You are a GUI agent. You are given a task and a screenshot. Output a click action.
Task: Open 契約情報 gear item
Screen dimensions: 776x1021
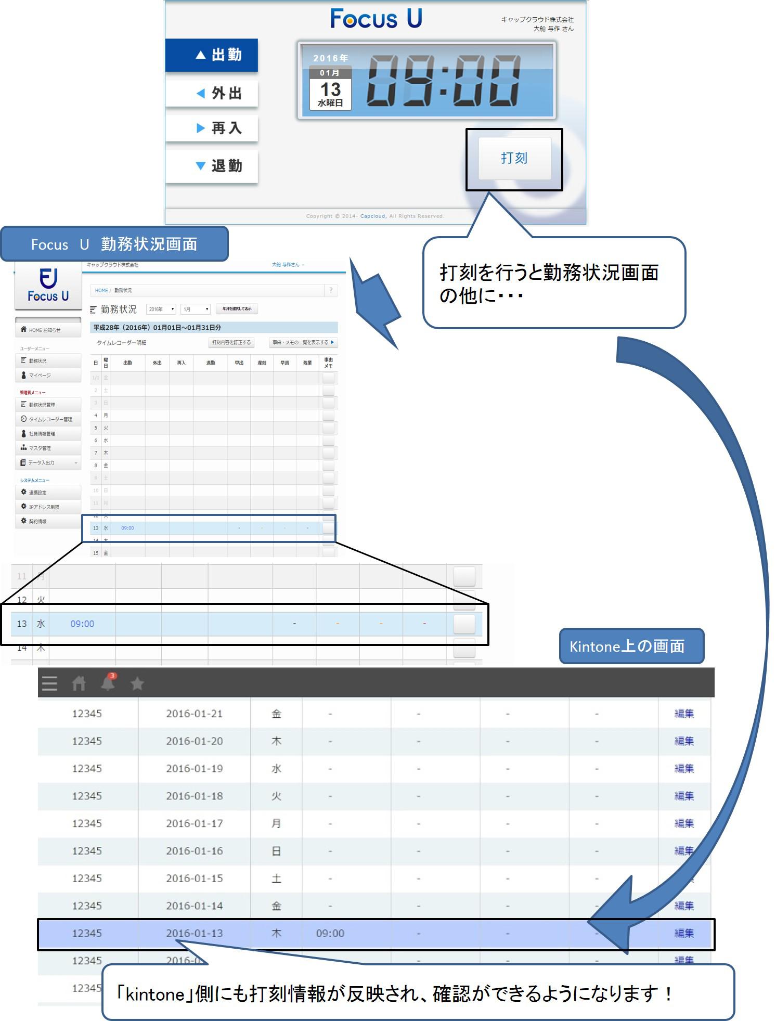pyautogui.click(x=48, y=521)
